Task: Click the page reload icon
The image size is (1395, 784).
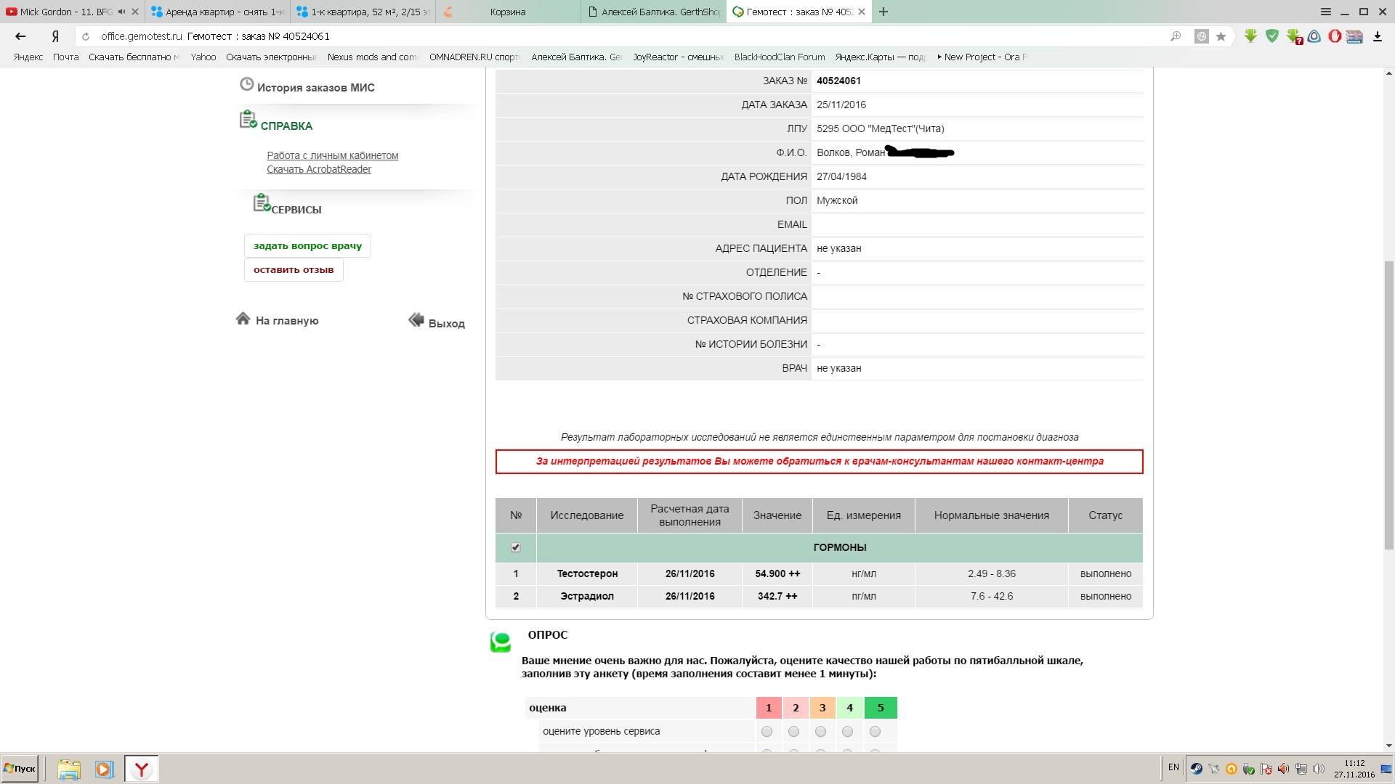Action: point(86,36)
